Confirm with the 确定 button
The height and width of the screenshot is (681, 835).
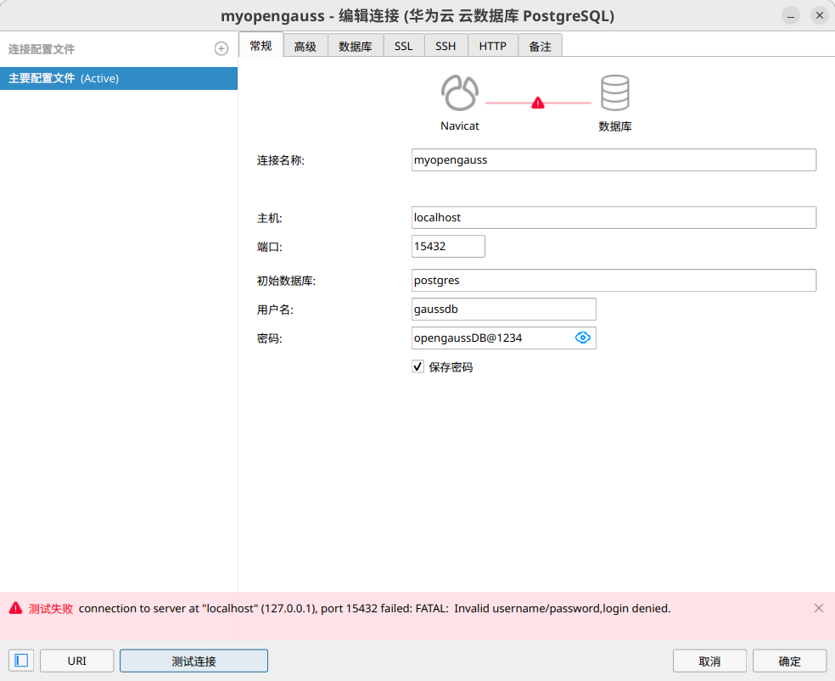789,661
